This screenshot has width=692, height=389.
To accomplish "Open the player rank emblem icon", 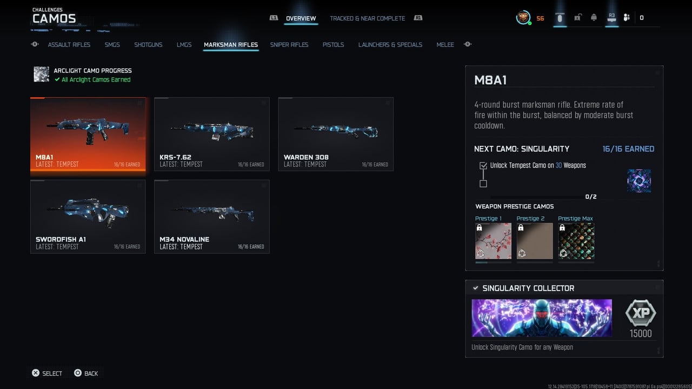I will 523,18.
